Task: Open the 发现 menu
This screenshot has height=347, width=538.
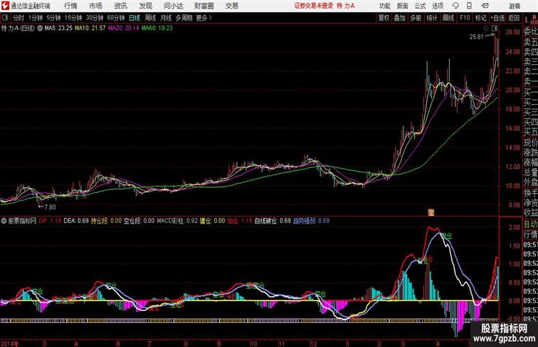Action: coord(145,6)
